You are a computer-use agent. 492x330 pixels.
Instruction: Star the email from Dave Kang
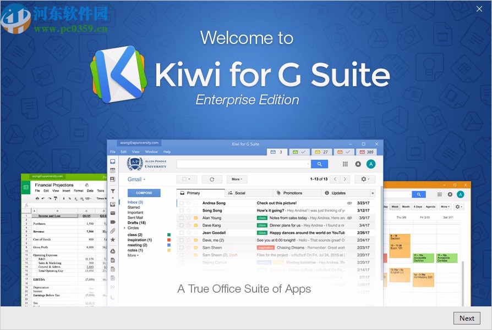(188, 225)
